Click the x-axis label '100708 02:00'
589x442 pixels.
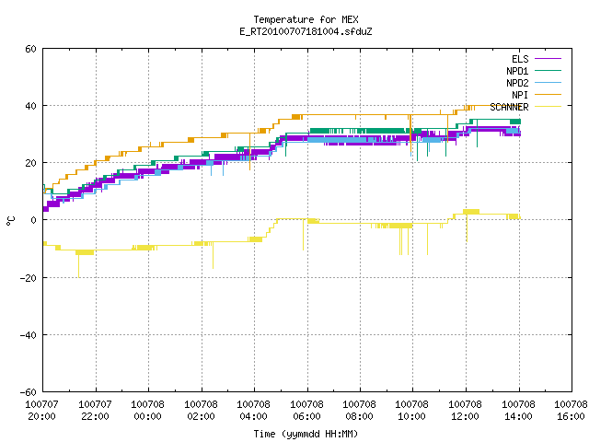click(x=201, y=411)
